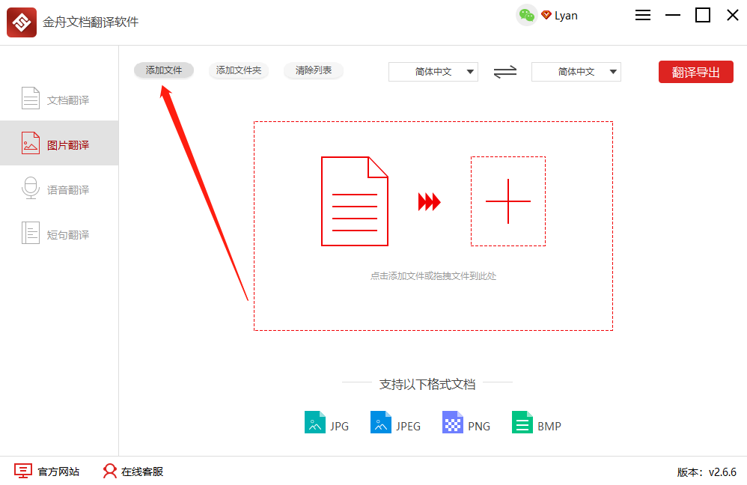Image resolution: width=747 pixels, height=485 pixels.
Task: Close the translation software window
Action: click(733, 15)
